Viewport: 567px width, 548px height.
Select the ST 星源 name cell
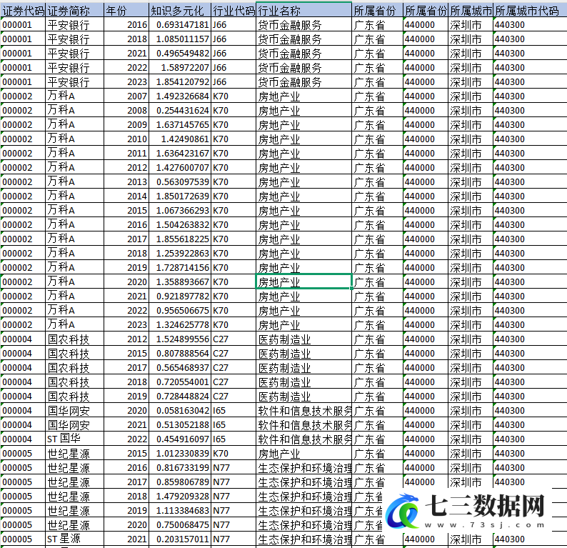coord(75,539)
